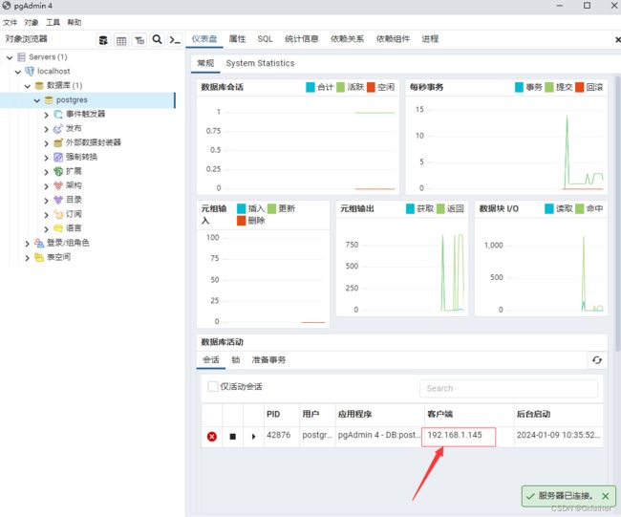Click the sessions Search input field

coord(508,388)
